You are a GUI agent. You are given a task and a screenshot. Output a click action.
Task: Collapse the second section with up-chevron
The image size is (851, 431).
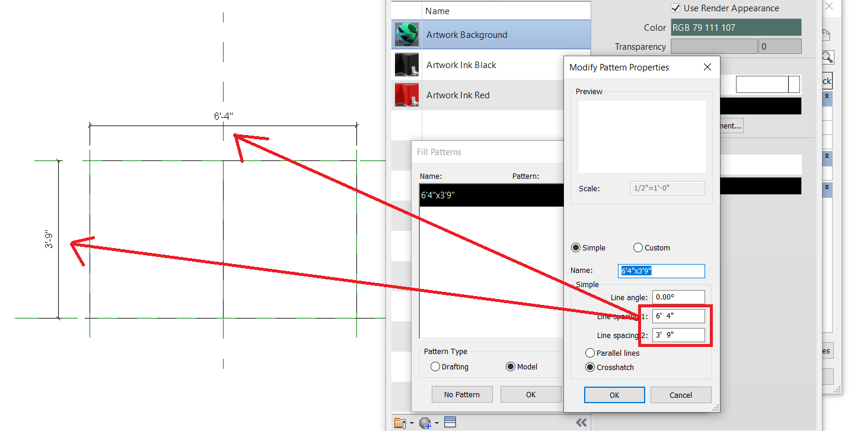click(x=828, y=157)
